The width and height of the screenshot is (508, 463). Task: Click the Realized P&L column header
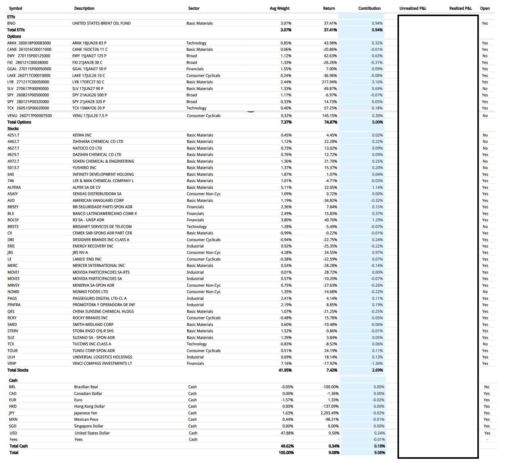tap(460, 9)
